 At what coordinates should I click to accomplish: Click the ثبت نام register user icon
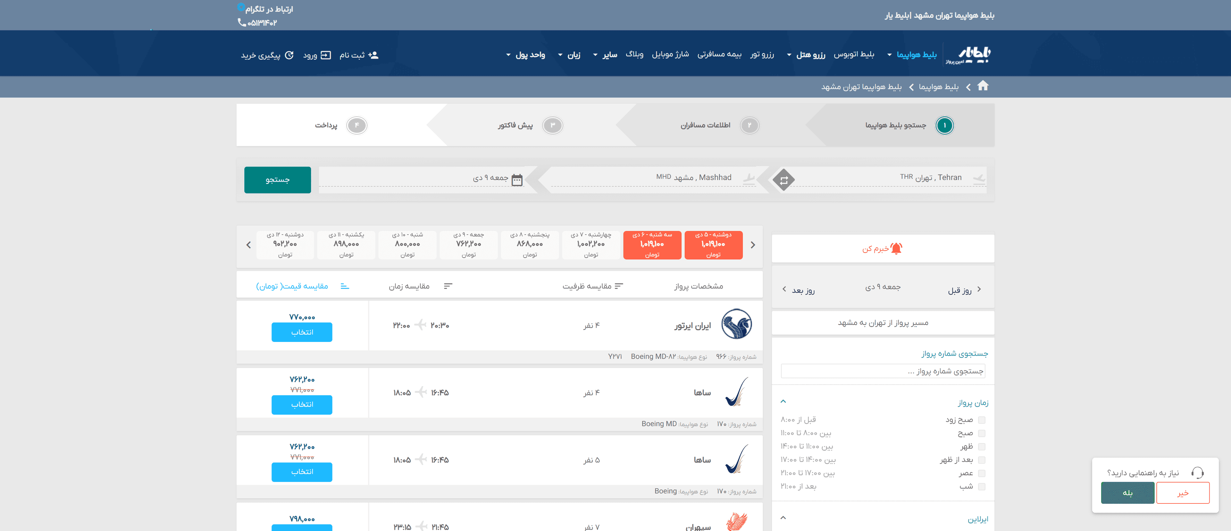point(373,55)
